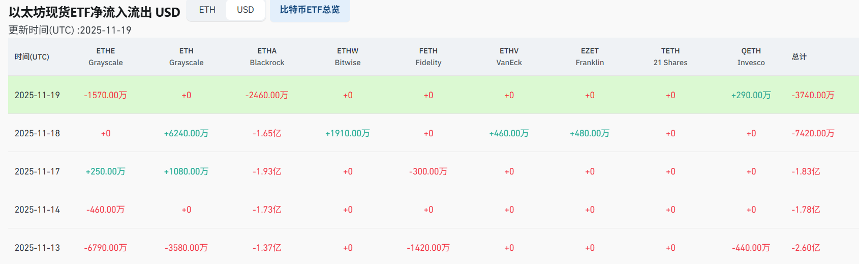This screenshot has width=859, height=264.
Task: Open the 比特币ETF总览 link
Action: pyautogui.click(x=310, y=10)
